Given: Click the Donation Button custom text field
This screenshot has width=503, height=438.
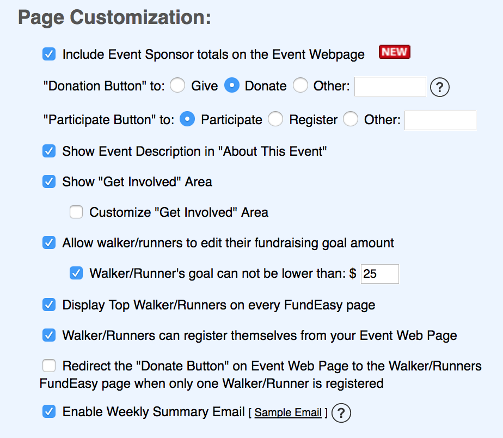Looking at the screenshot, I should click(390, 87).
